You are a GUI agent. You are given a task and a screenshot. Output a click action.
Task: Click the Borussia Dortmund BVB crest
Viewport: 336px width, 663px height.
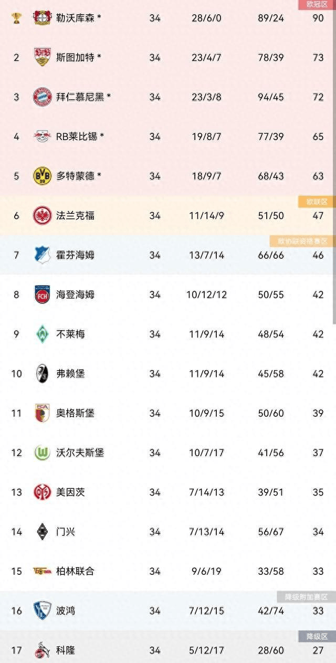click(x=42, y=176)
